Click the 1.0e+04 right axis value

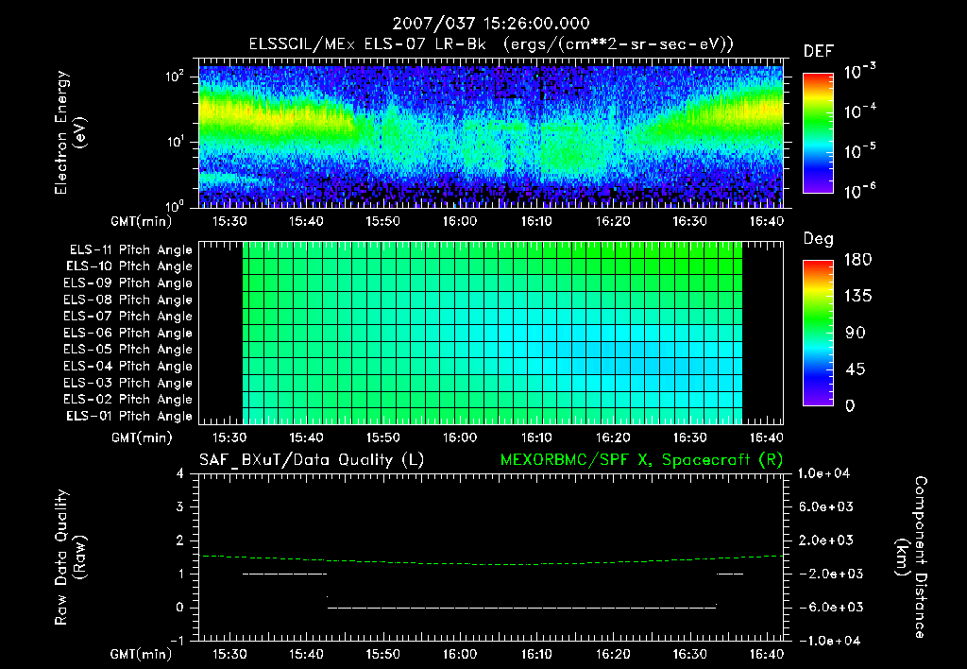pos(823,473)
